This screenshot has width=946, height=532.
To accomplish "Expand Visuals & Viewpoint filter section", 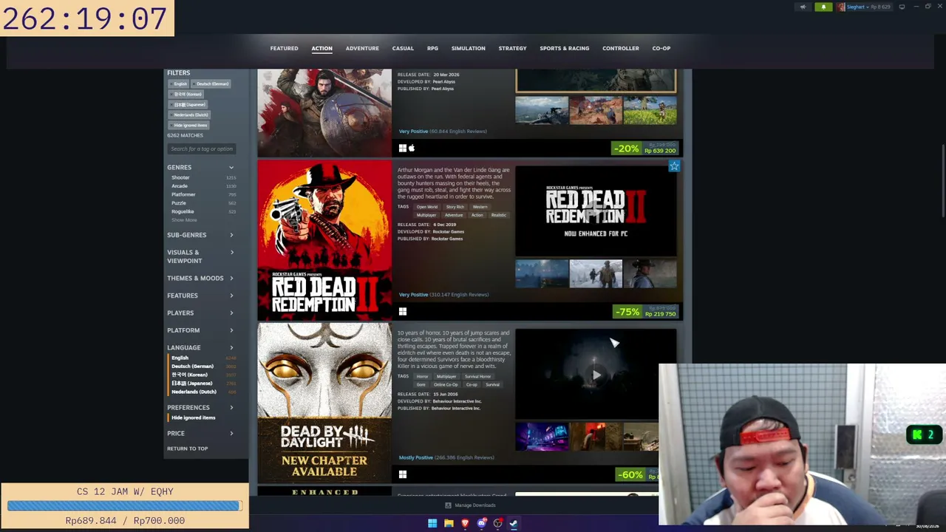I will tap(200, 256).
